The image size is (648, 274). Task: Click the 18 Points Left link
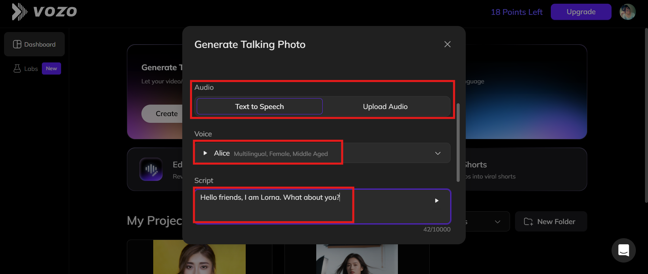click(516, 12)
